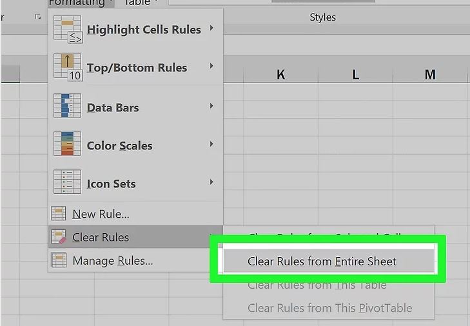
Task: Click the Manage Rules icon
Action: coord(59,260)
